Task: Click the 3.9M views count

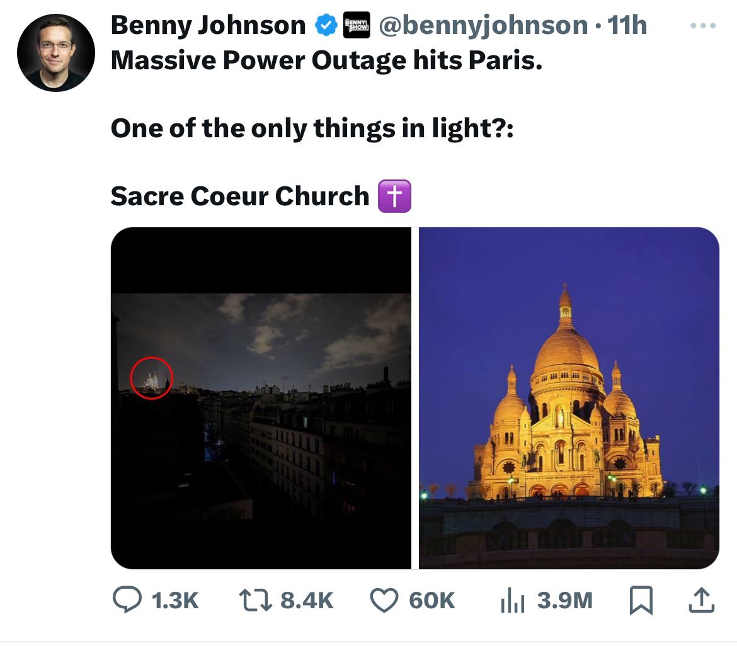Action: 564,601
